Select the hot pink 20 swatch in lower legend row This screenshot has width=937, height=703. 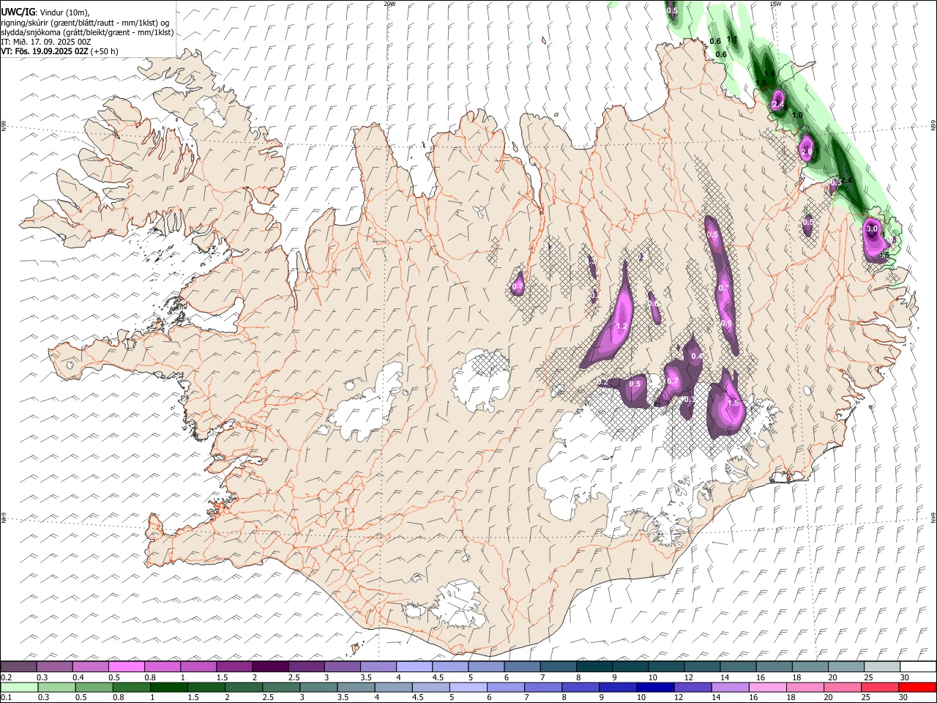click(843, 687)
